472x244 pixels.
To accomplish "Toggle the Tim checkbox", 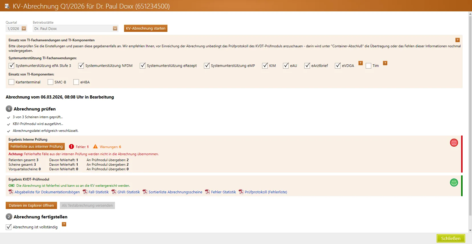I will coord(368,65).
